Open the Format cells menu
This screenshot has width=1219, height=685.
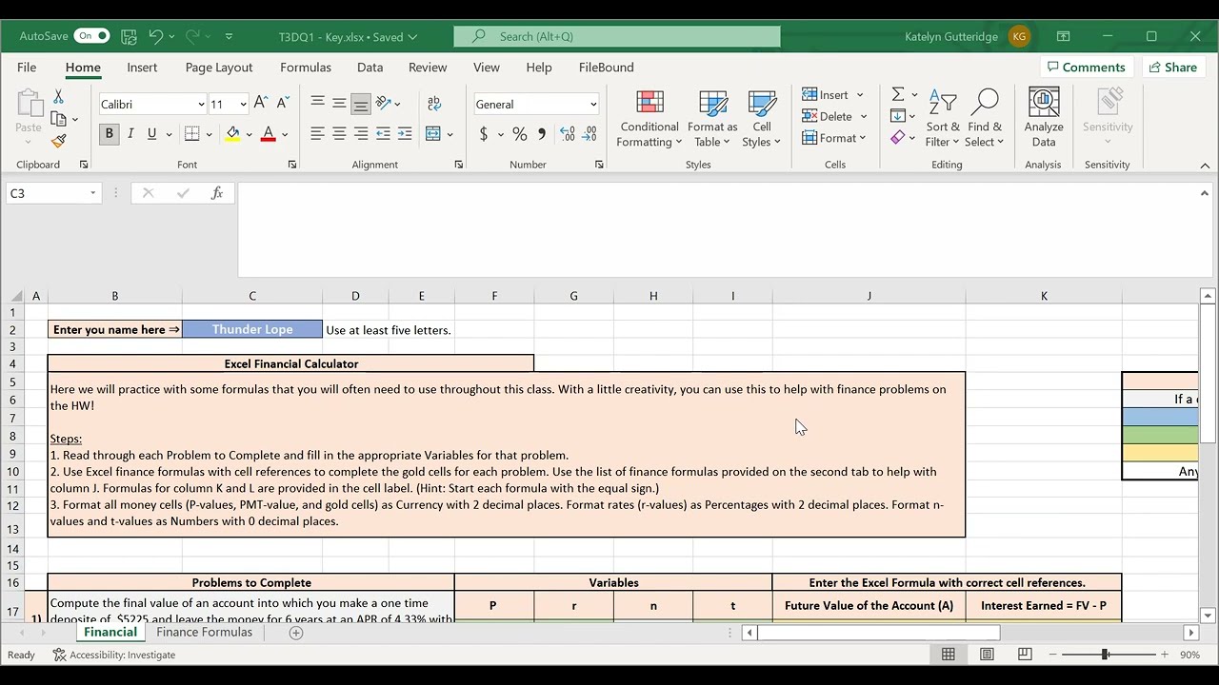pos(834,138)
